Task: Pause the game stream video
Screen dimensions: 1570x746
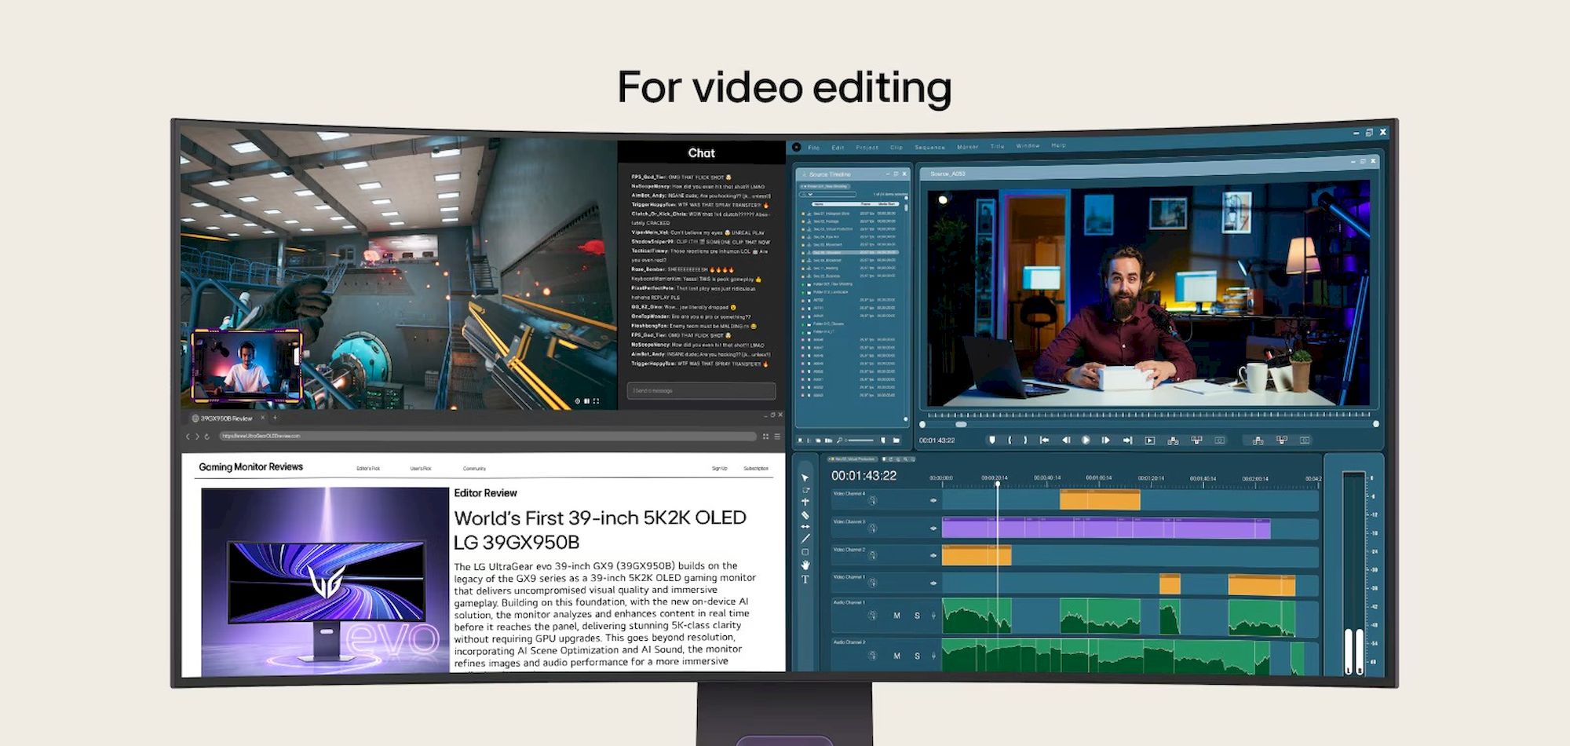Action: tap(587, 401)
